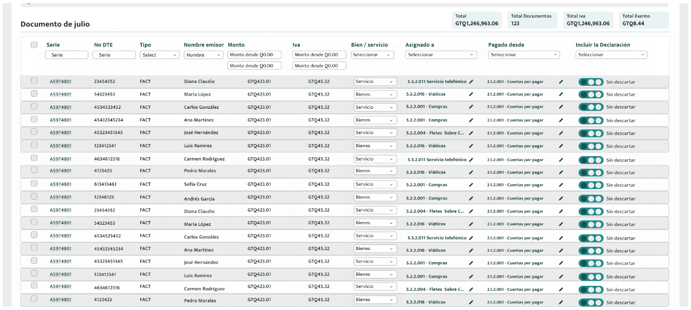Open Bienes dropdown in Andrés García row
This screenshot has height=310, width=691.
[x=375, y=197]
